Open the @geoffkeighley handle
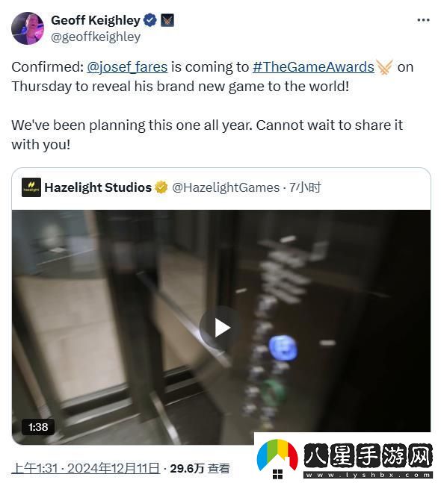 coord(96,37)
